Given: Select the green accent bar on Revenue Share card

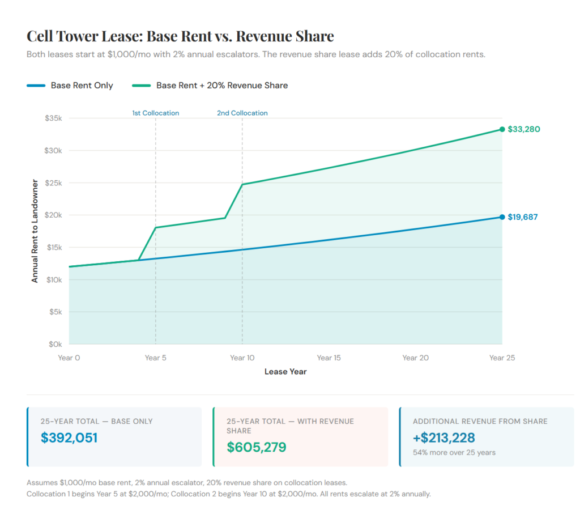Looking at the screenshot, I should click(x=215, y=436).
